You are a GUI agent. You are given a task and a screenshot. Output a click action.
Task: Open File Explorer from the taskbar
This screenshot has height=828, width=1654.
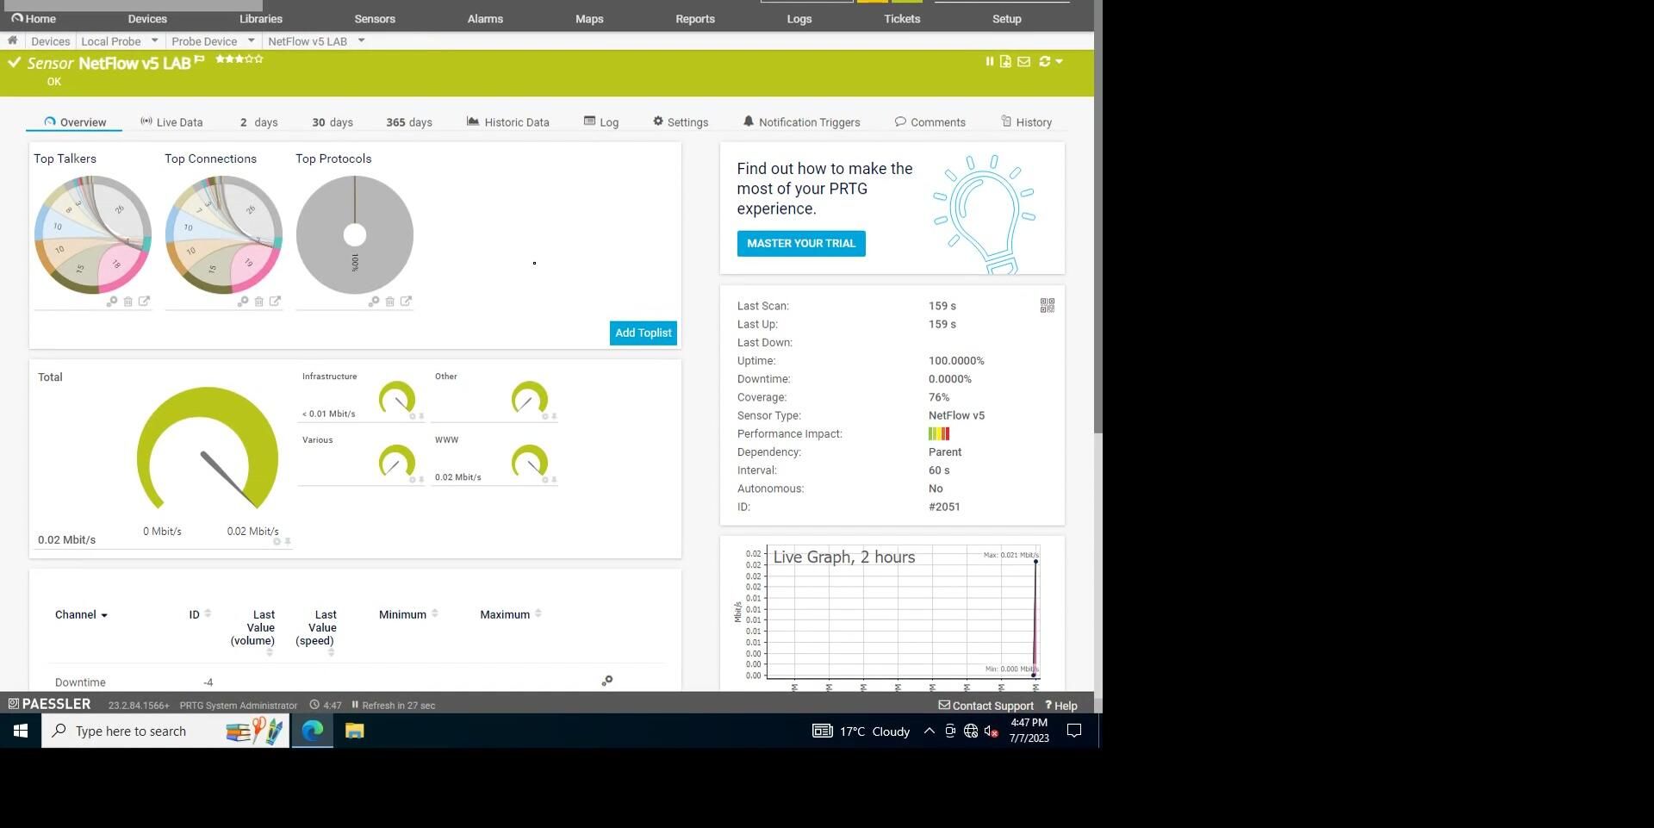coord(354,731)
